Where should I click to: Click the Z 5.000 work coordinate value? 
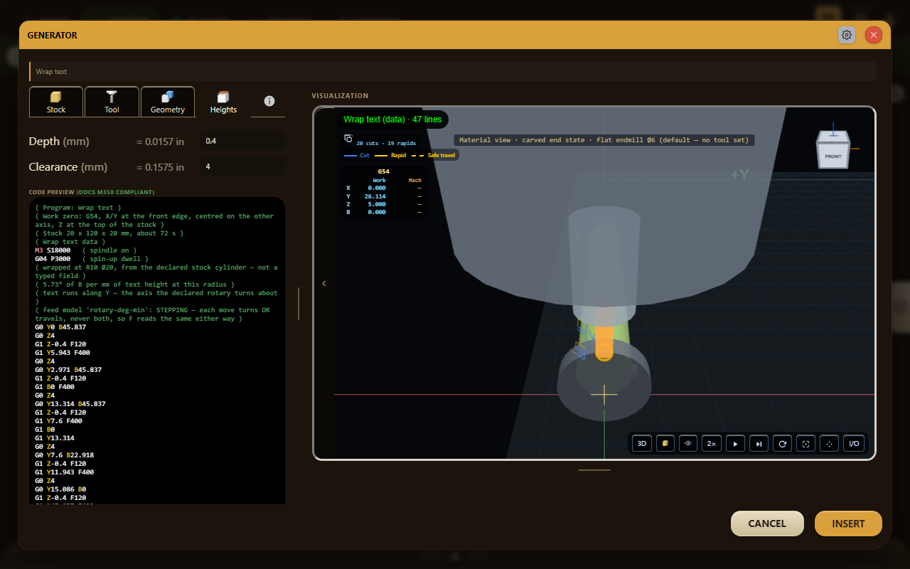click(377, 204)
